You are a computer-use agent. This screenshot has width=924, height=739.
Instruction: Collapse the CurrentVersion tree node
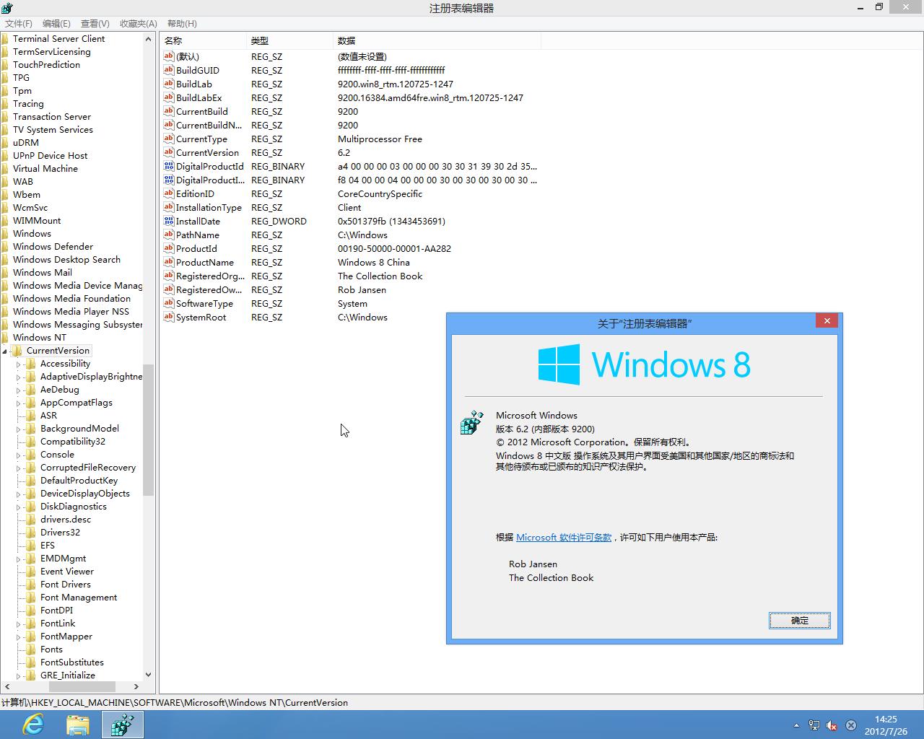click(5, 351)
